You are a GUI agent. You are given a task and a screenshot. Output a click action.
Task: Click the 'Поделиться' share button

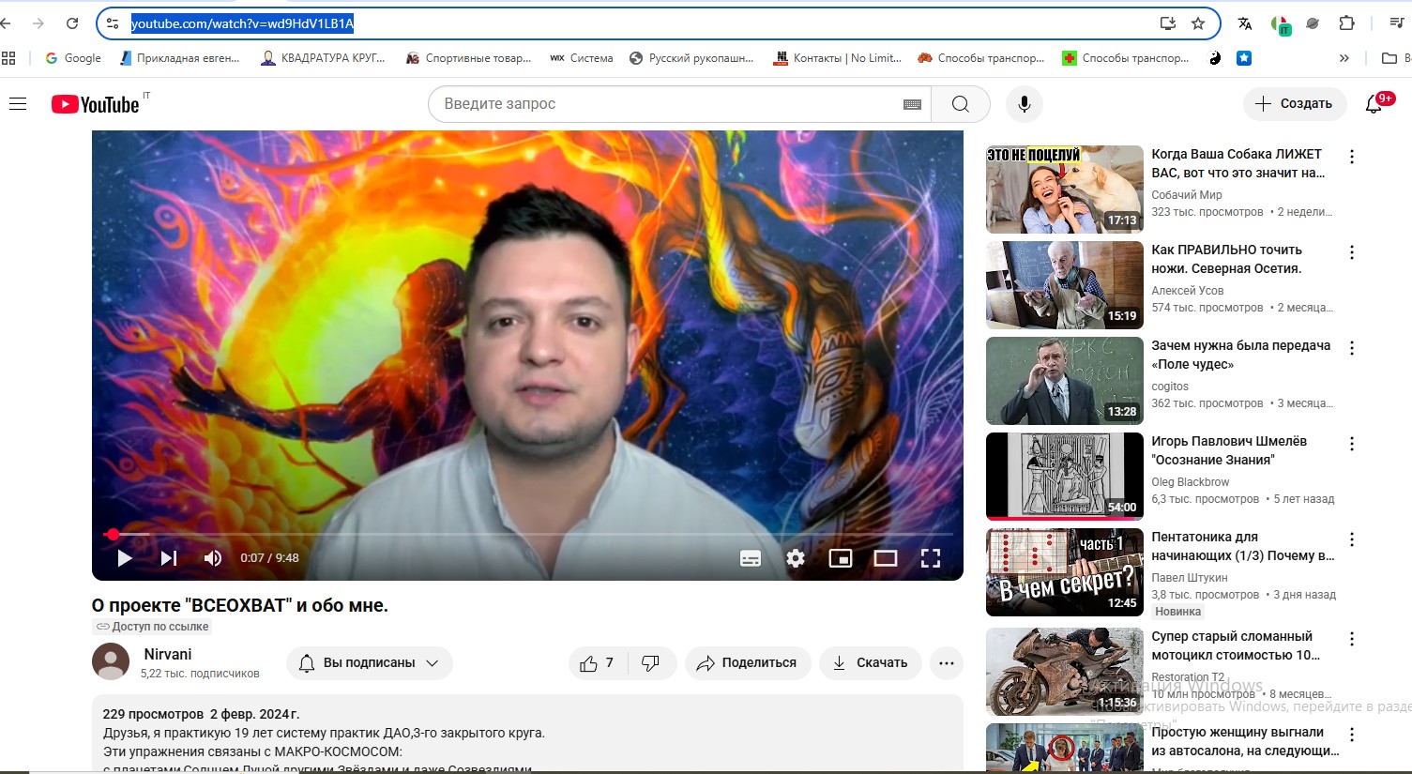pyautogui.click(x=747, y=663)
